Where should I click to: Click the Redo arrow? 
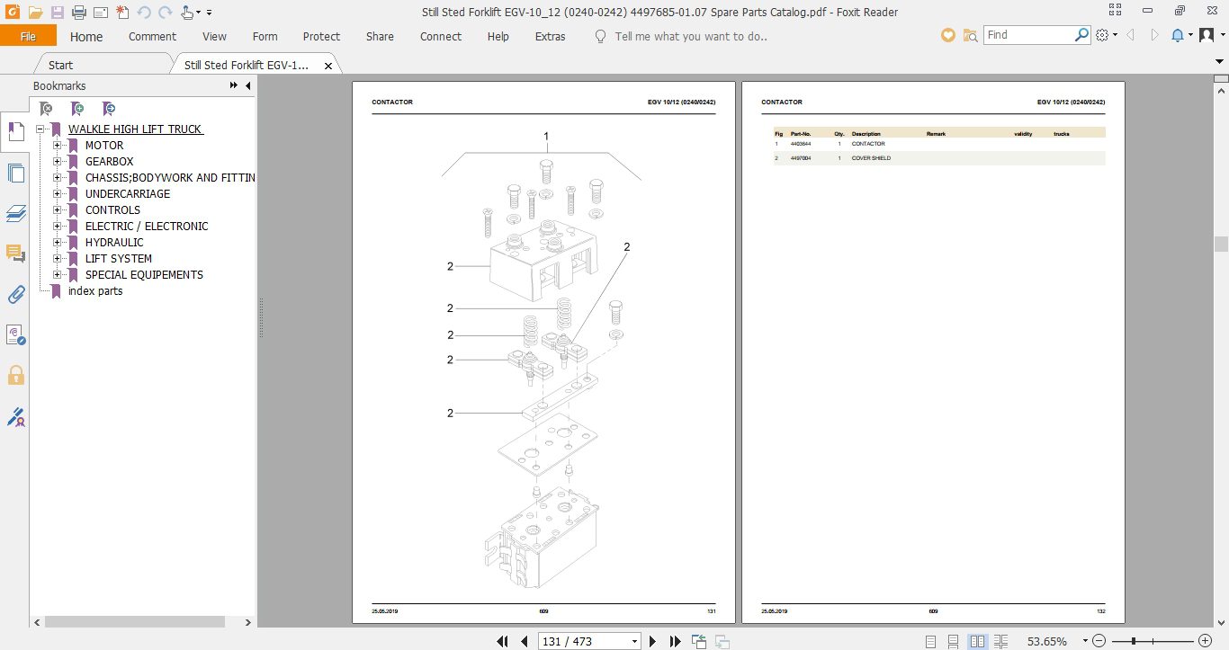coord(165,13)
